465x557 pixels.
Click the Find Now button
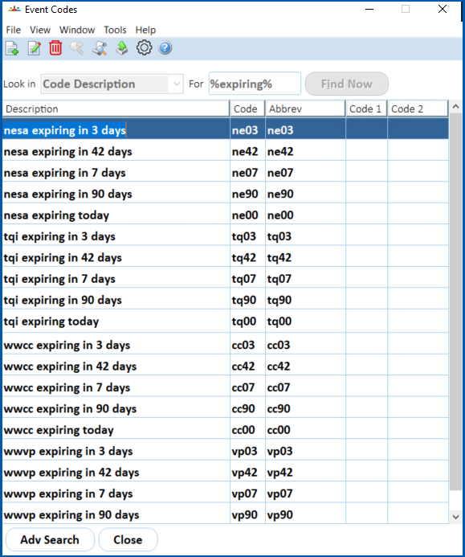(x=347, y=84)
